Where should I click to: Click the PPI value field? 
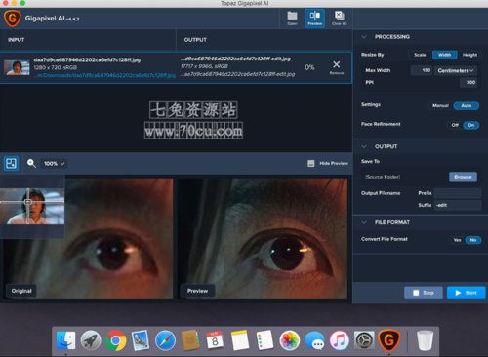tap(468, 82)
